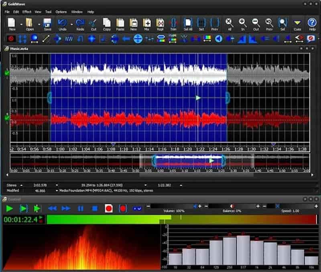Stop playback with the blue square
This screenshot has width=321, height=272.
click(95, 209)
